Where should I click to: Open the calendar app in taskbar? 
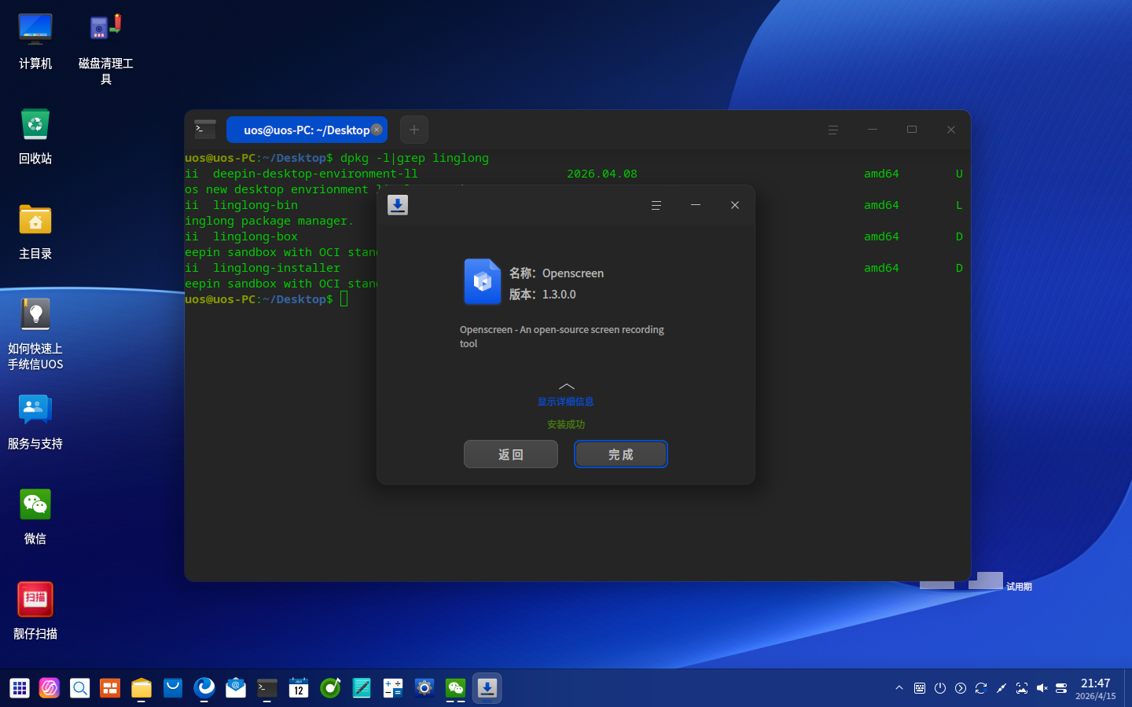pyautogui.click(x=299, y=688)
